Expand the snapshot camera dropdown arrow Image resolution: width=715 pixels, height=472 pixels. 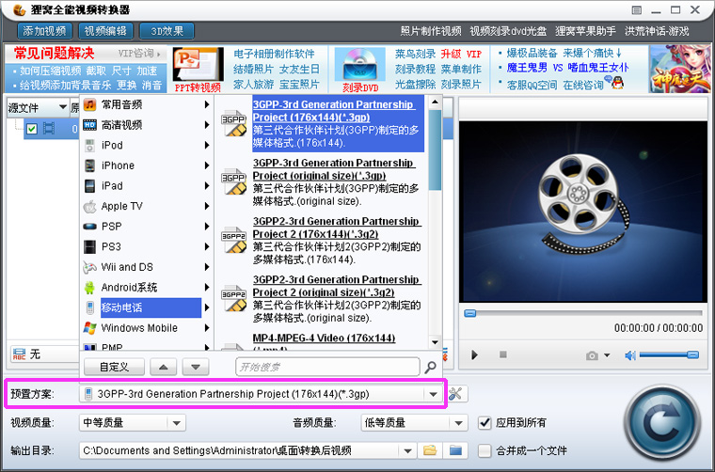[x=607, y=355]
